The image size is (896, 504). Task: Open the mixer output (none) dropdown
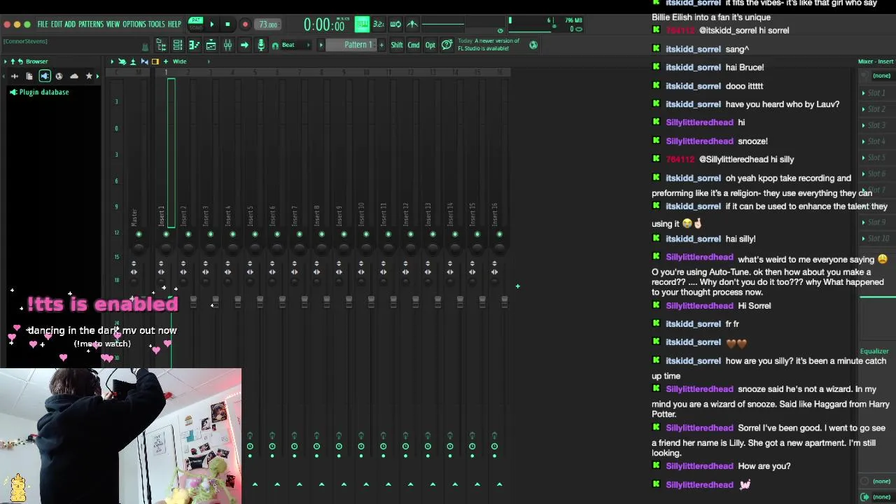click(881, 497)
